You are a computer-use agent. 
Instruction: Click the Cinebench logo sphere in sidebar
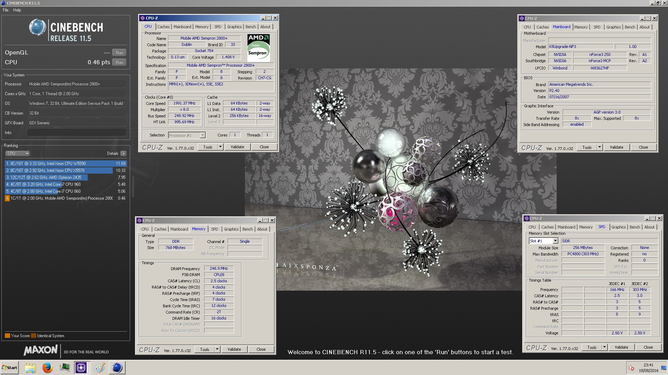click(x=37, y=27)
